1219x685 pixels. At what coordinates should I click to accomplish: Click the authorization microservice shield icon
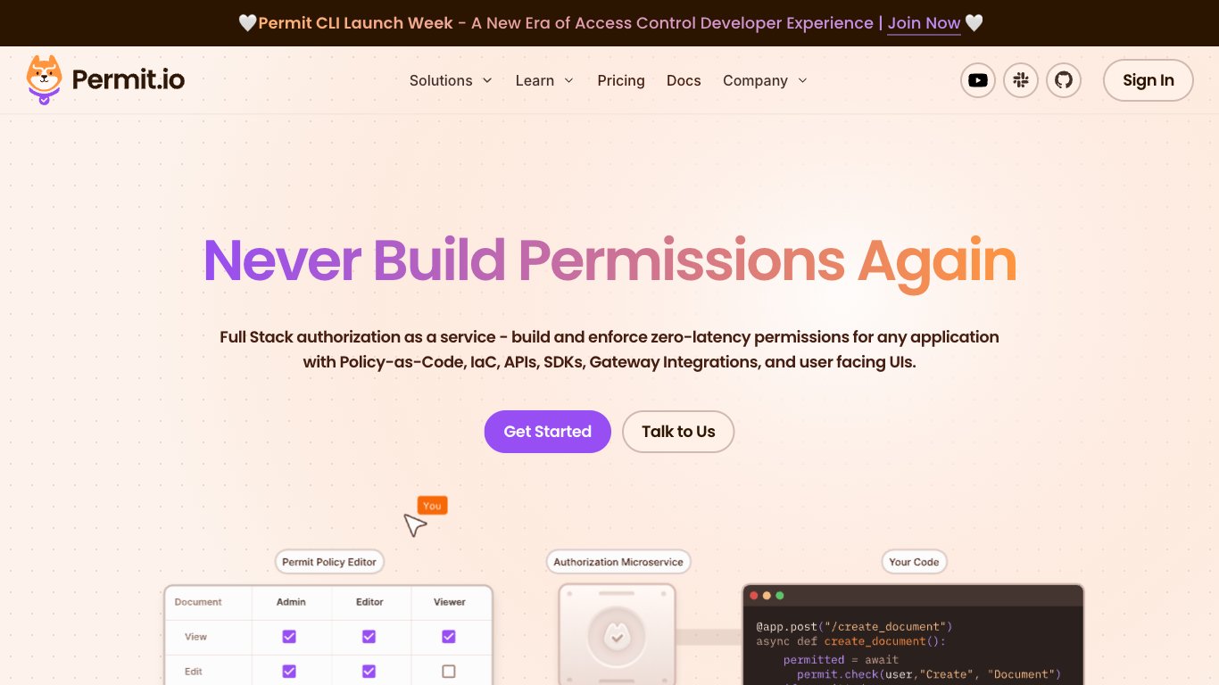click(x=616, y=637)
